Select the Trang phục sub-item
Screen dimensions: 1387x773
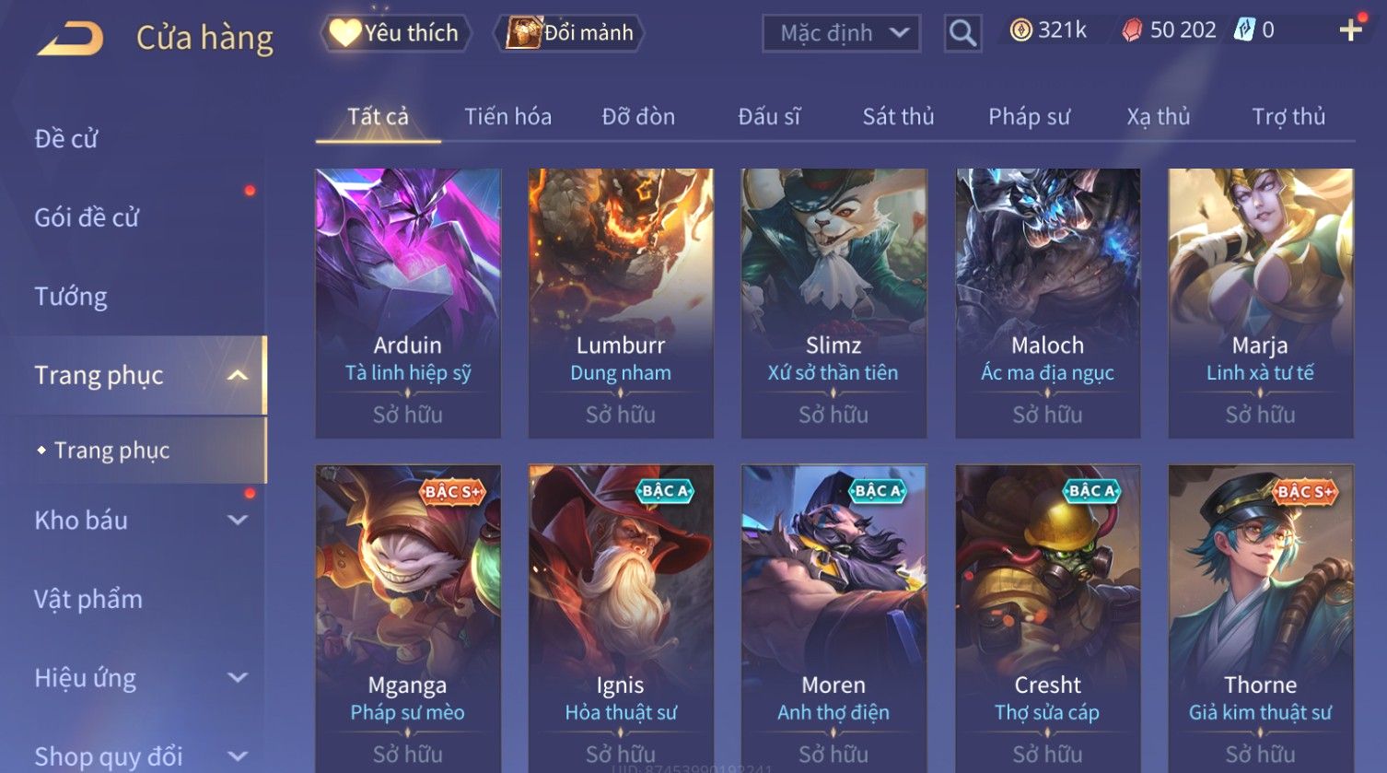(x=111, y=451)
